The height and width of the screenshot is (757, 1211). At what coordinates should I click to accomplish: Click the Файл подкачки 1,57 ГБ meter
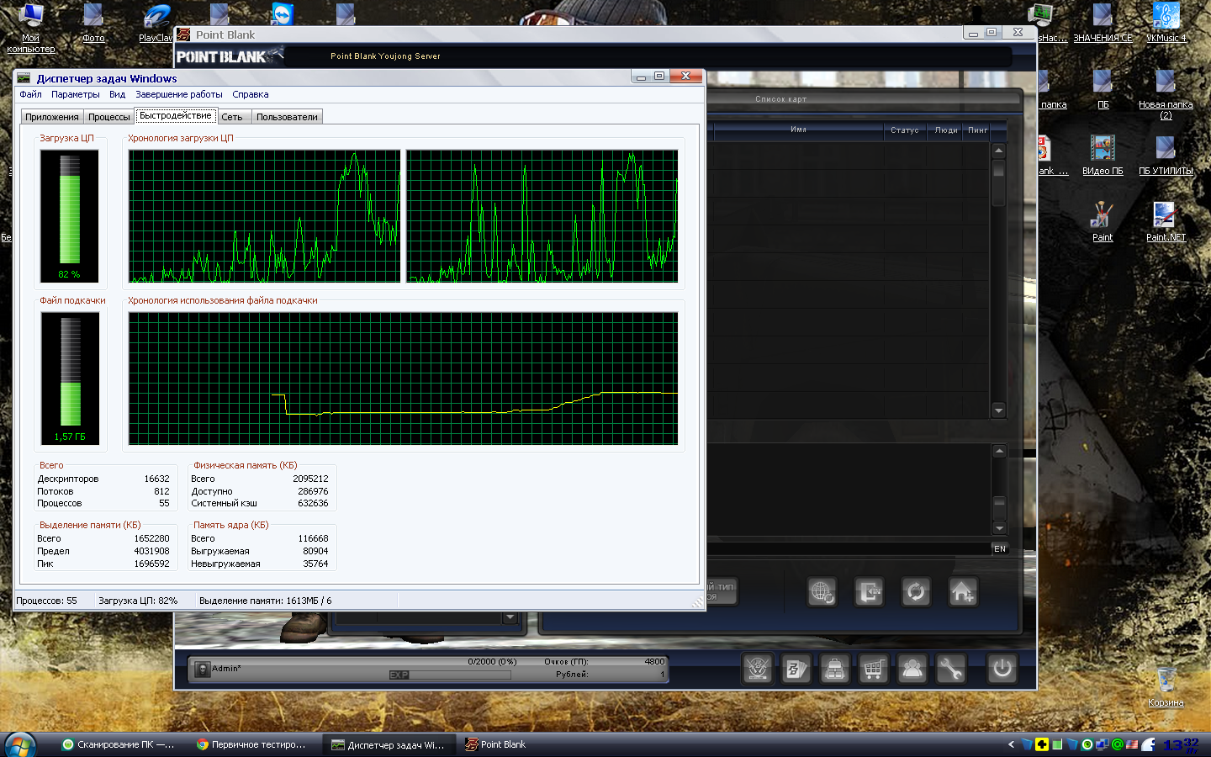coord(70,378)
